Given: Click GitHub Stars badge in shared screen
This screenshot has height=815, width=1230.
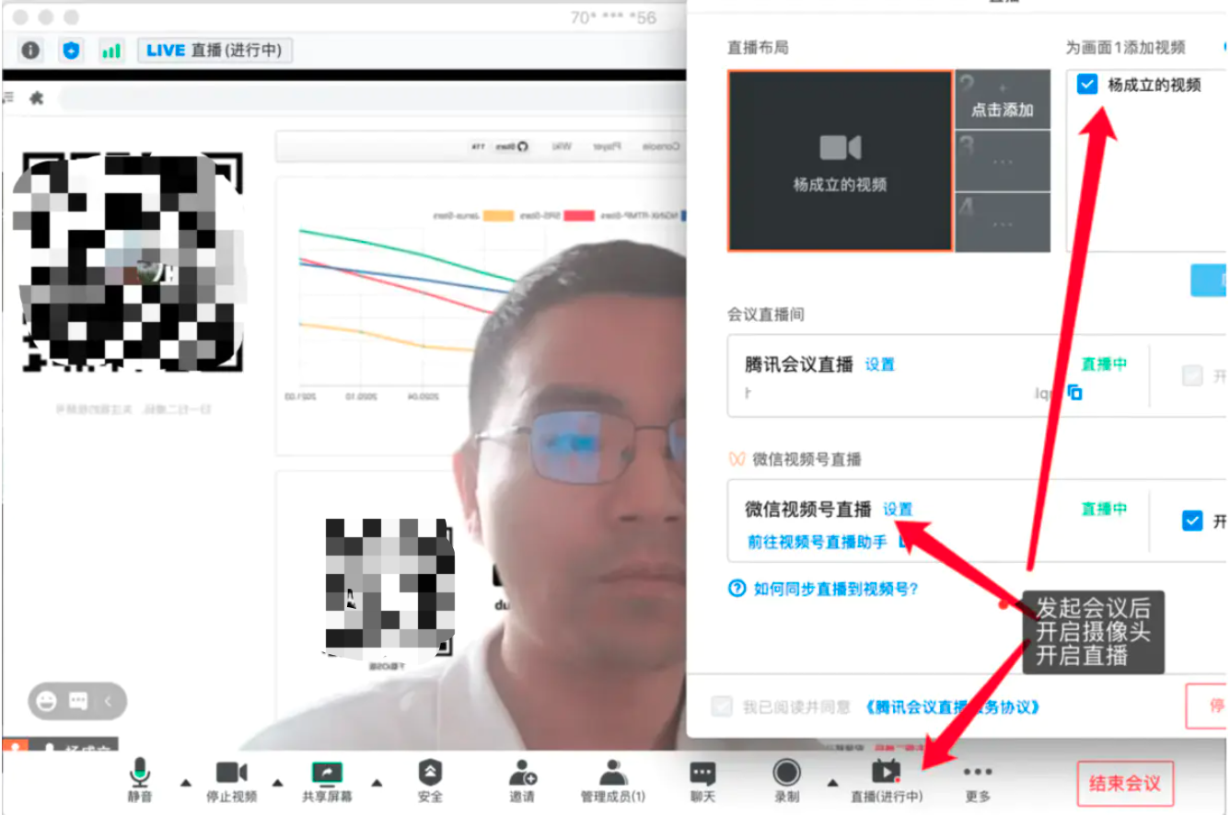Looking at the screenshot, I should [x=512, y=146].
